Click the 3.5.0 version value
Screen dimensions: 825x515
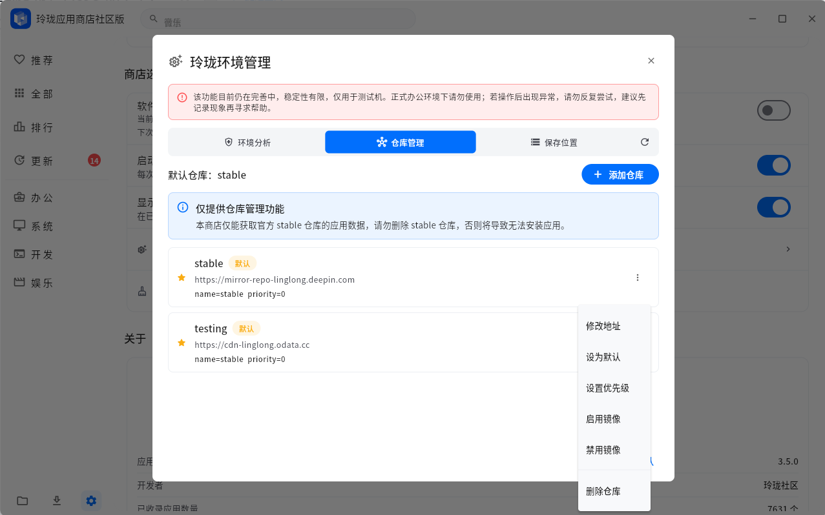tap(788, 461)
